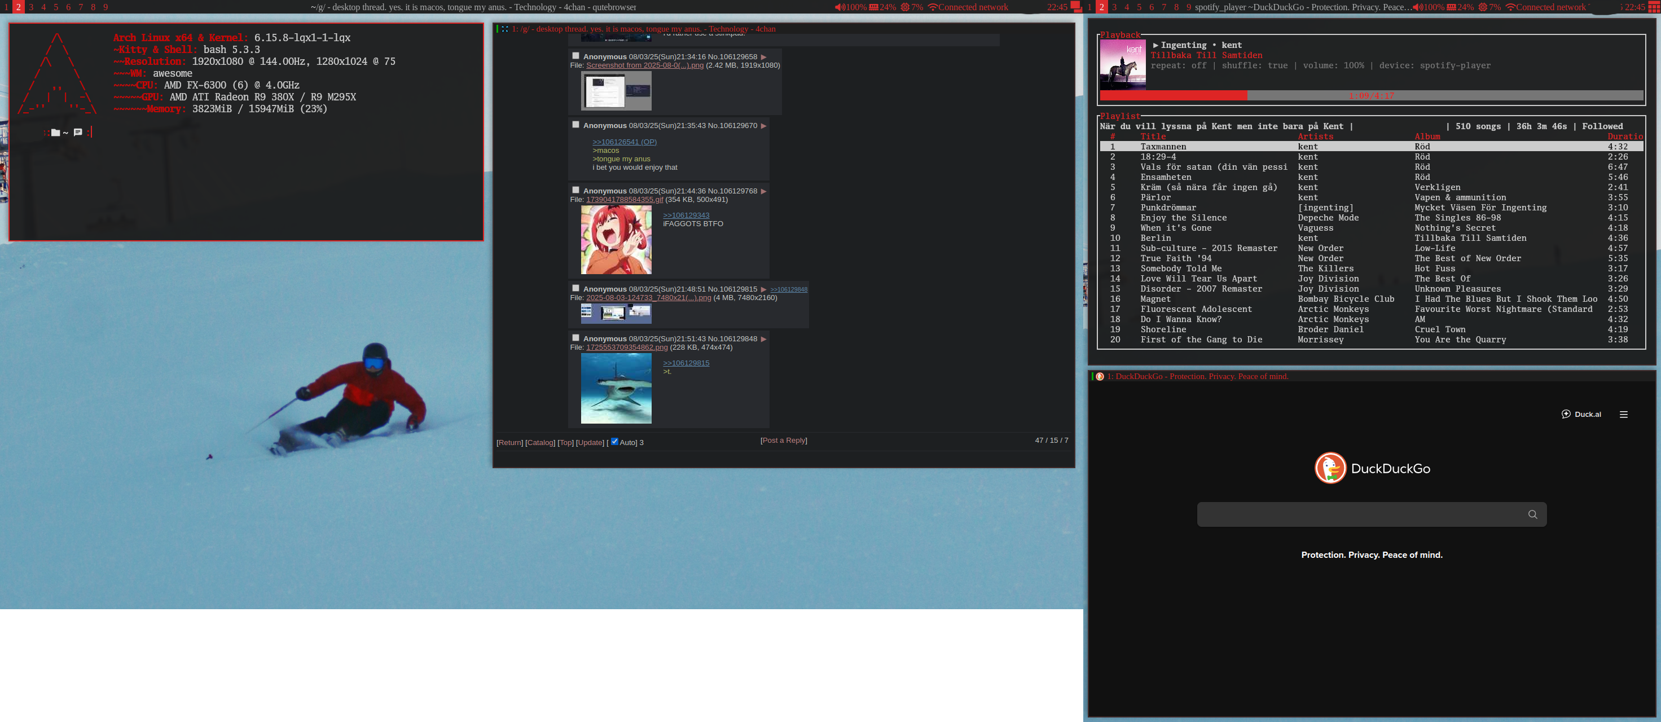Click the DuckDuckGo duck logo
The height and width of the screenshot is (722, 1661).
click(1330, 468)
